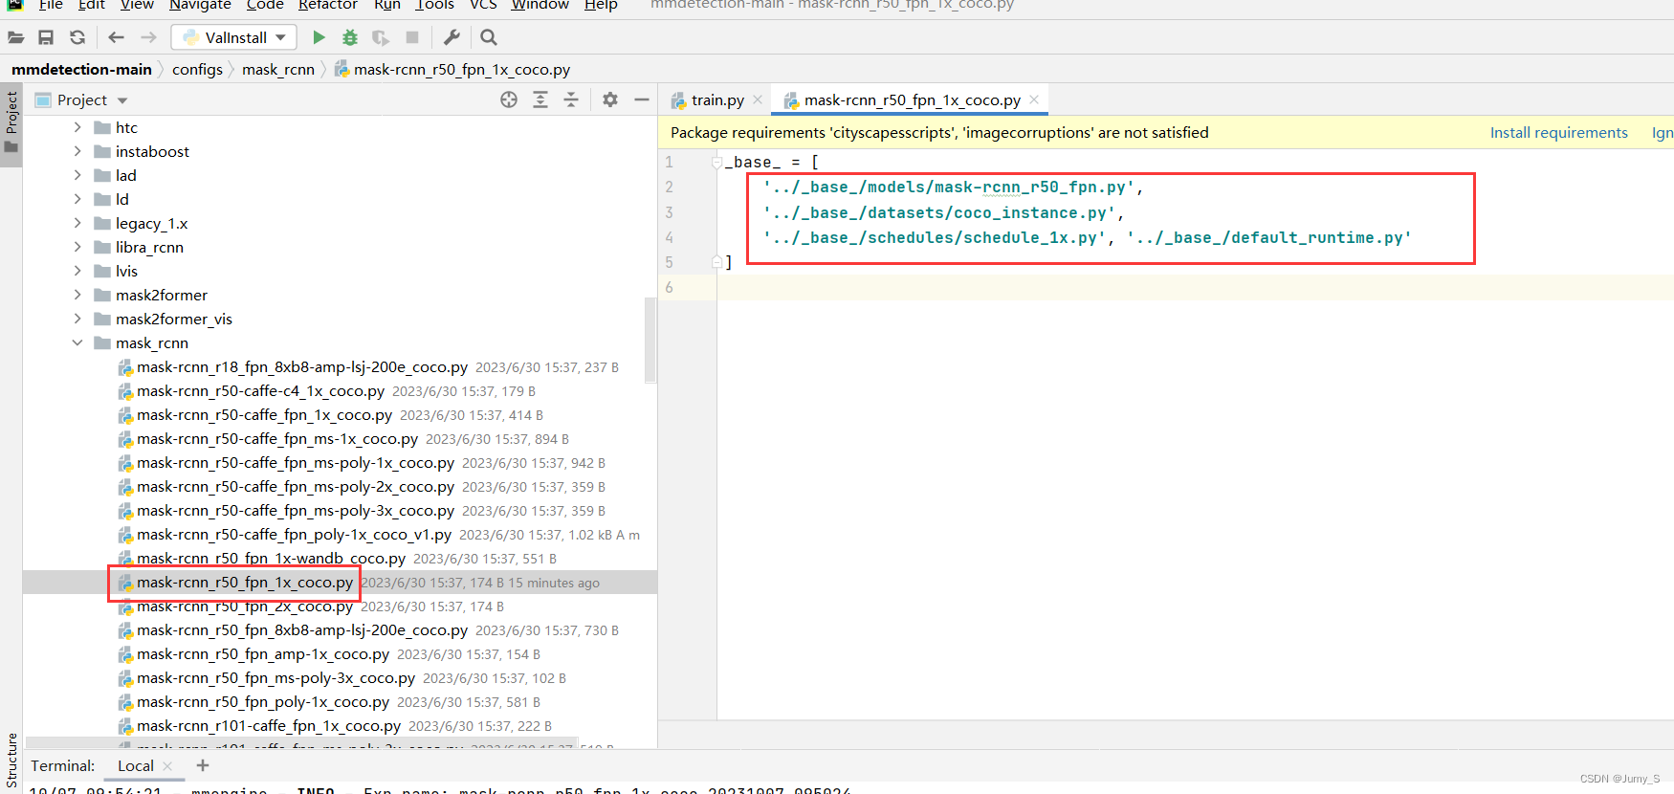The width and height of the screenshot is (1674, 794).
Task: Select mask-rcnn_r50_fpn_1x-wandb_coco.py file
Action: click(271, 558)
